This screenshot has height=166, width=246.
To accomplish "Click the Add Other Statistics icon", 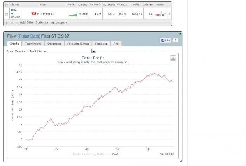I will (x=18, y=23).
